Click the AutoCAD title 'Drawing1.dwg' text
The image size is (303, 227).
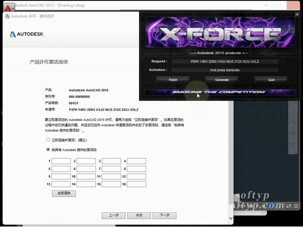71,5
